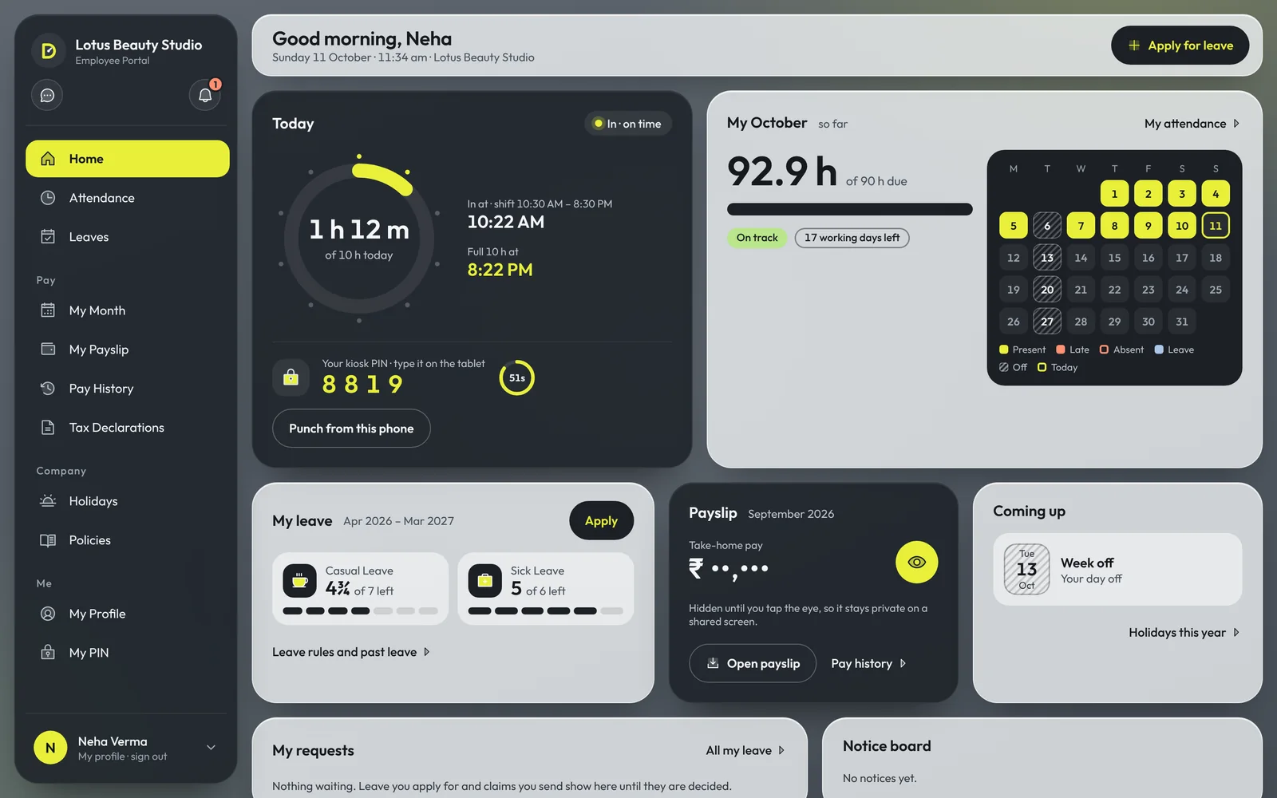
Task: Click the October hours progress bar
Action: click(x=849, y=210)
